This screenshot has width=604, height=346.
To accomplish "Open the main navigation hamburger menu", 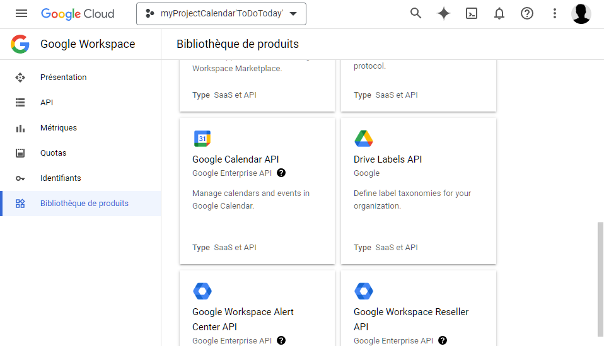I will pyautogui.click(x=21, y=13).
